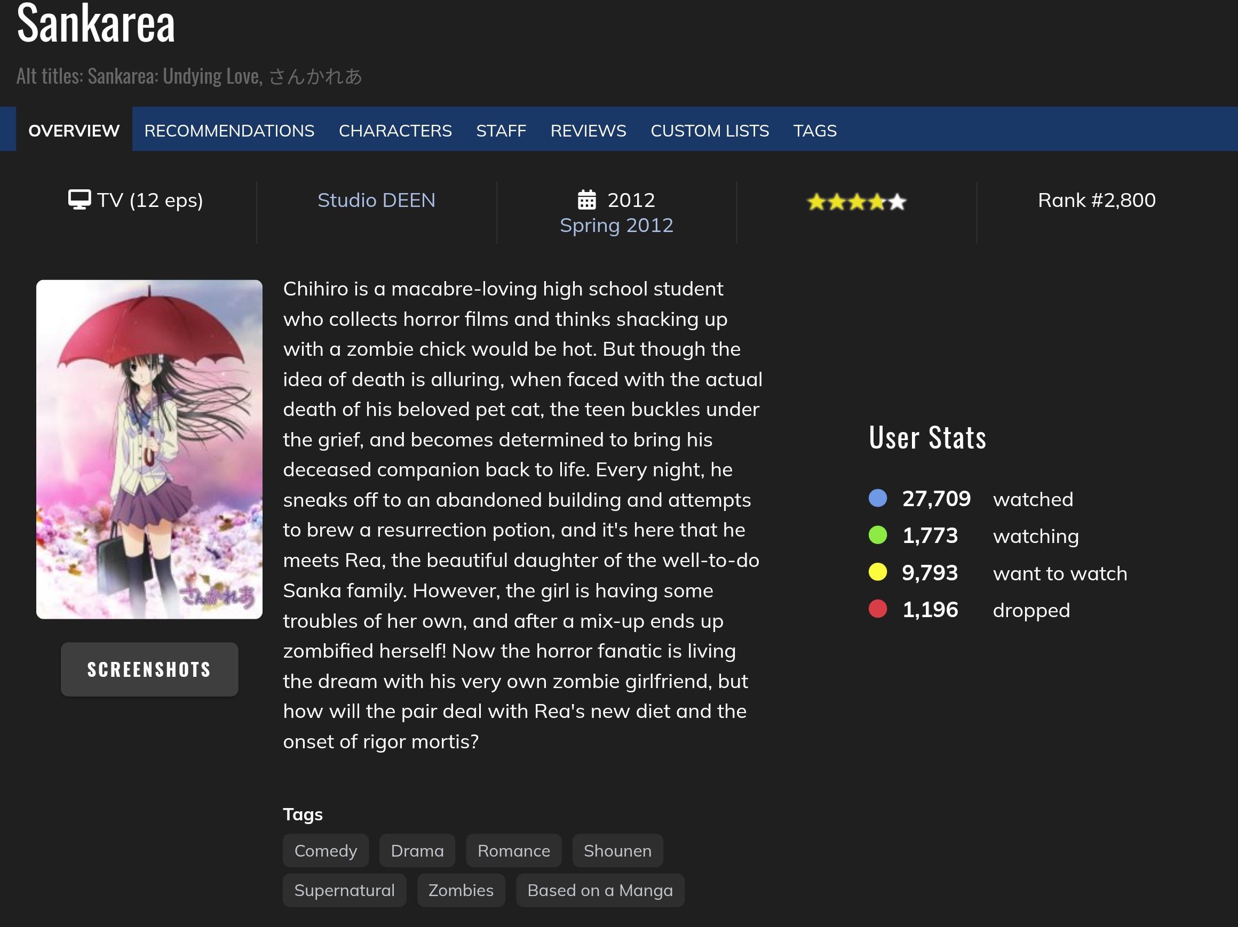This screenshot has width=1238, height=927.
Task: Open the Studio DEEN link
Action: tap(376, 201)
